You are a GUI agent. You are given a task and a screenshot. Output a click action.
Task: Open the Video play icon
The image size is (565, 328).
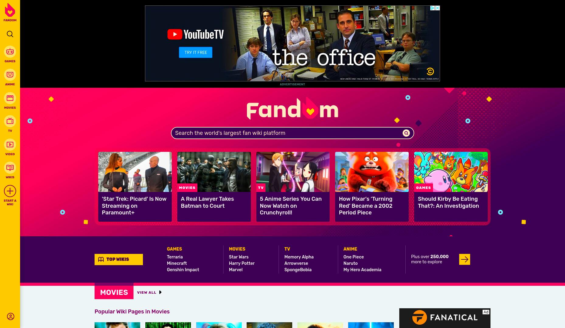coord(10,145)
